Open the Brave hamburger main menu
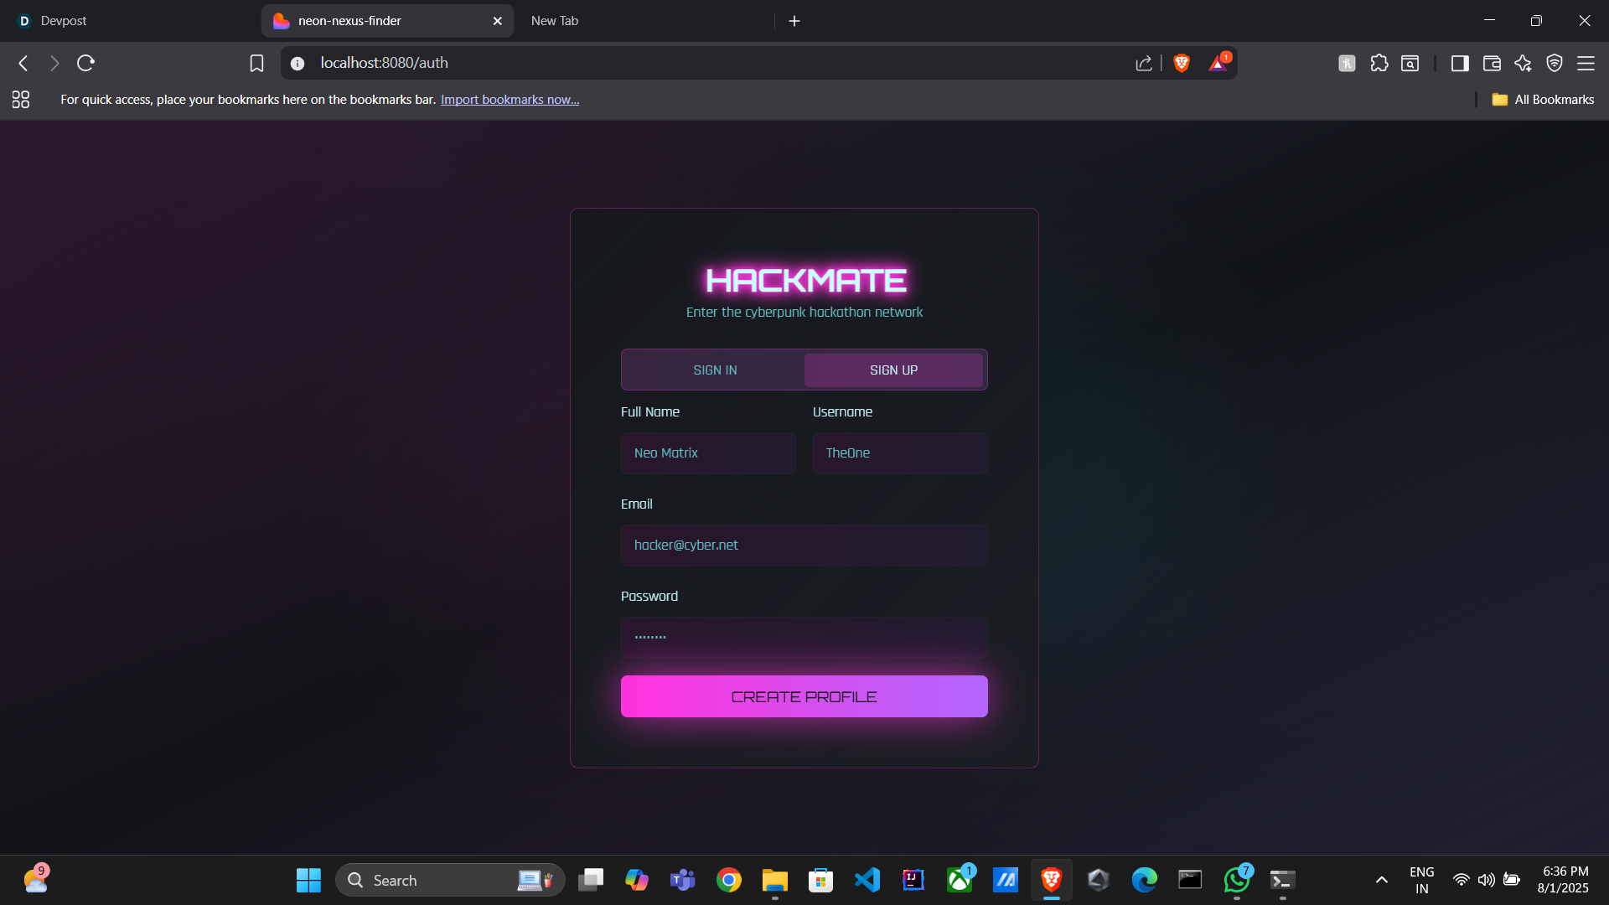This screenshot has height=905, width=1609. pyautogui.click(x=1586, y=63)
